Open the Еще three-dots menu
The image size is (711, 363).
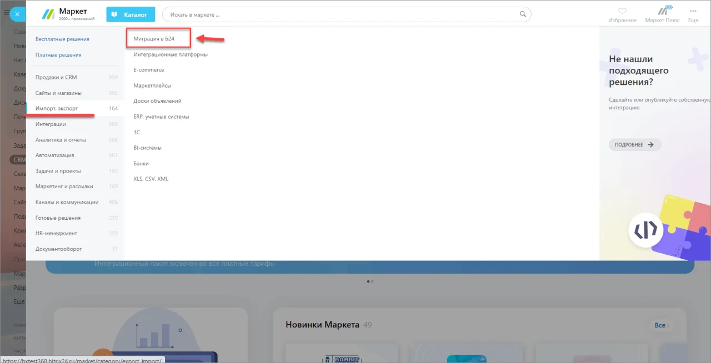[693, 11]
